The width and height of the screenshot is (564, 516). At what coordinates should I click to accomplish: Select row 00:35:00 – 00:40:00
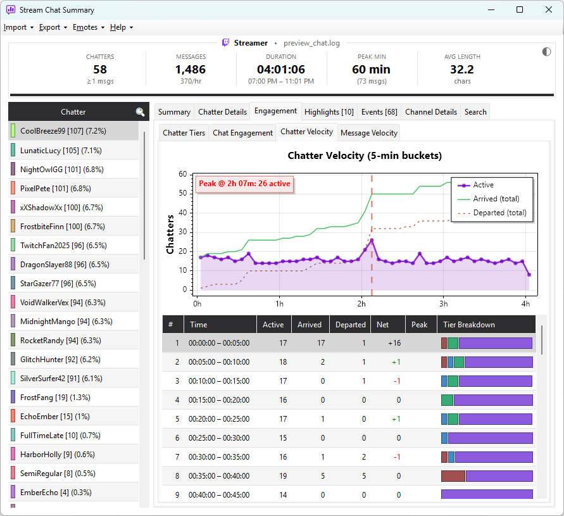tap(349, 475)
